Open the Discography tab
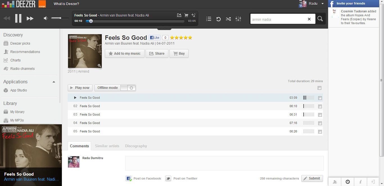 (136, 146)
